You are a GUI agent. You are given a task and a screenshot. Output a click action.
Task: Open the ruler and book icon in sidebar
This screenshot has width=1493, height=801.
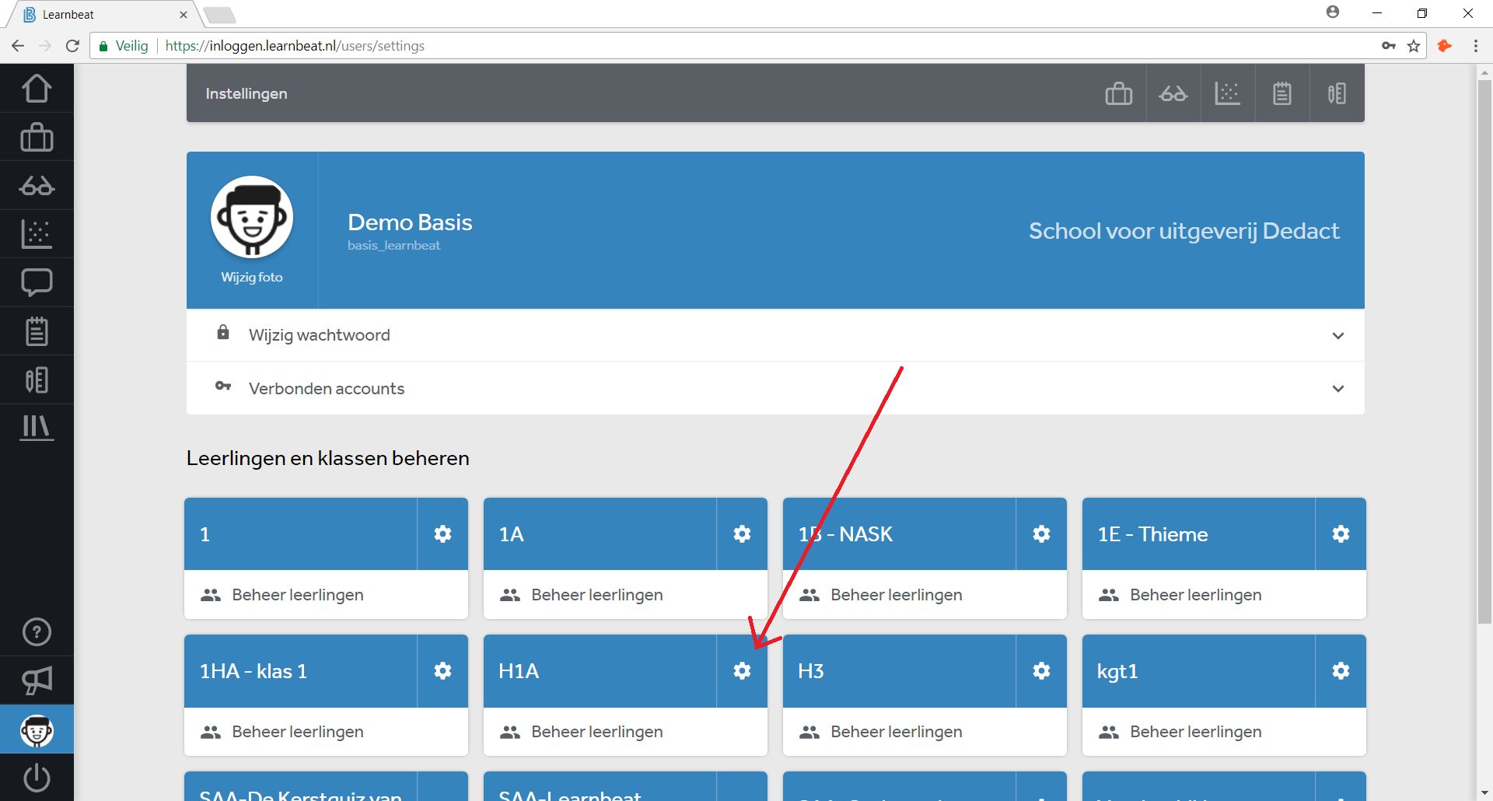[37, 380]
